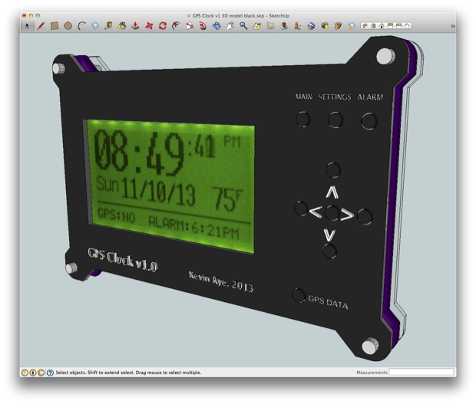
Task: Select the Tape Measure tool
Action: [x=108, y=26]
